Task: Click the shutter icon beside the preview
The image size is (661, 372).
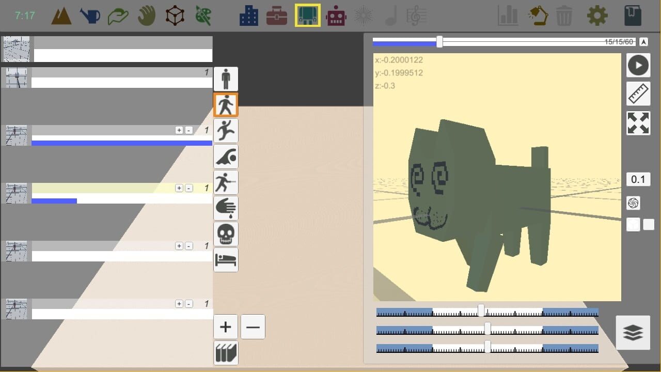Action: tap(633, 203)
